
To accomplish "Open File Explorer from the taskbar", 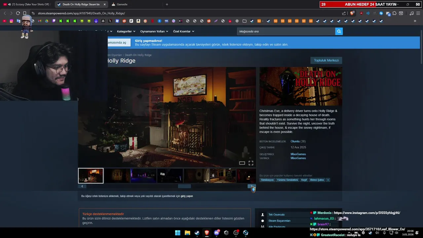I will pyautogui.click(x=187, y=233).
